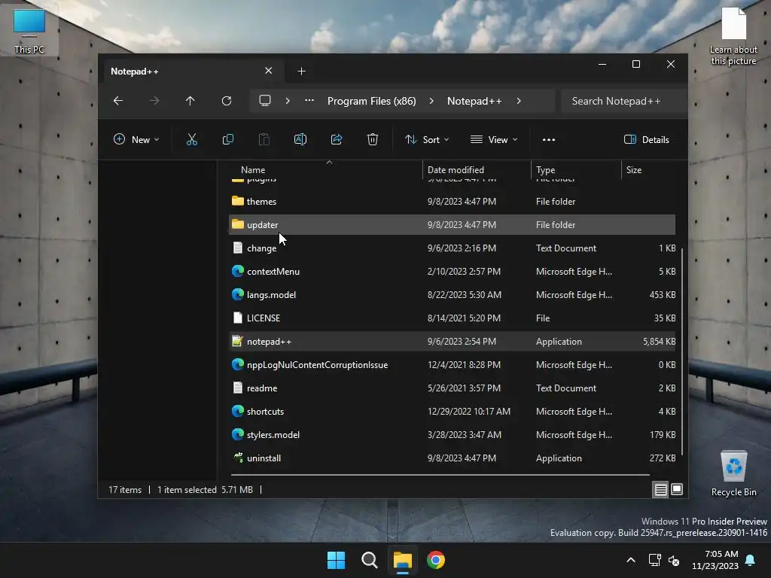Image resolution: width=771 pixels, height=578 pixels.
Task: Open the See more ellipsis in toolbar
Action: pyautogui.click(x=549, y=139)
